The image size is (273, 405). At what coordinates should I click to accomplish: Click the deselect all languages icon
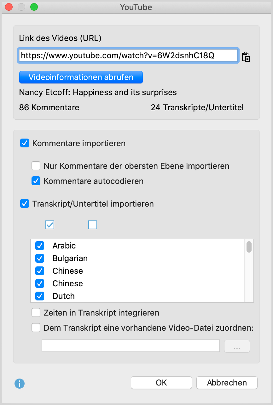(x=93, y=225)
